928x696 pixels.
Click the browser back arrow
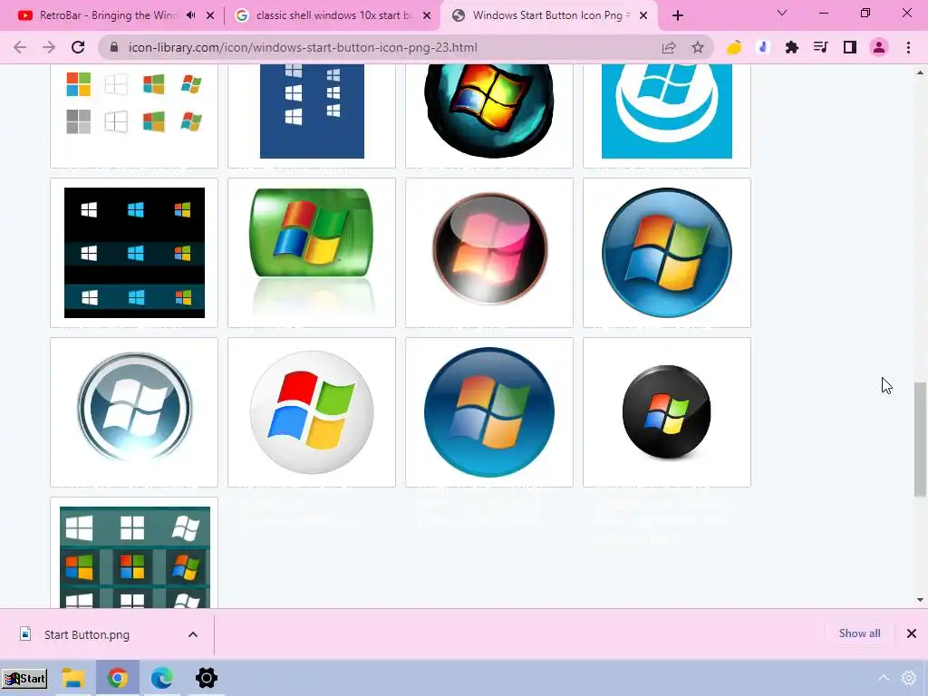20,47
